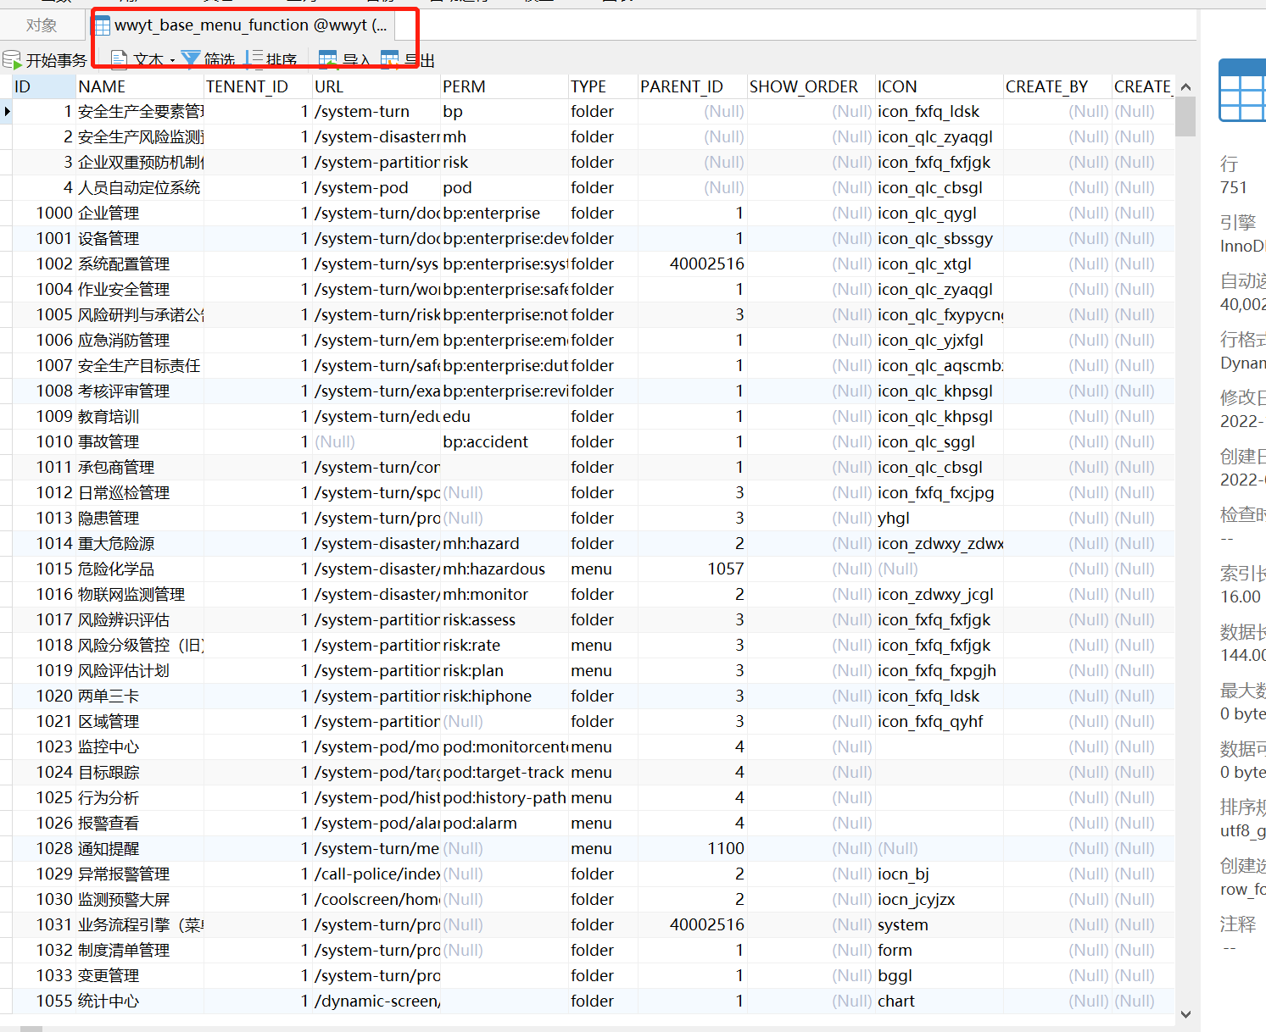Select the ICON cell iocn_bj
Viewport: 1266px width, 1032px height.
[939, 874]
